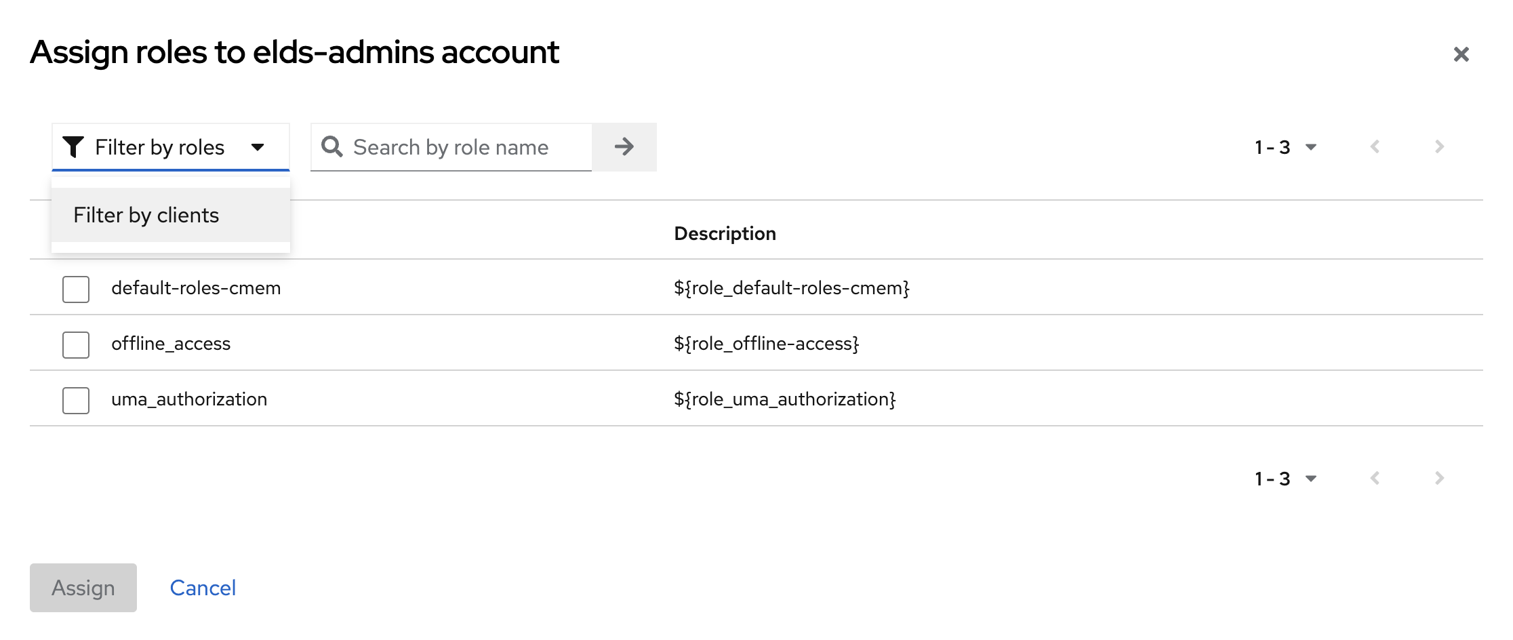Image resolution: width=1513 pixels, height=640 pixels.
Task: Click the Description column header
Action: click(725, 233)
